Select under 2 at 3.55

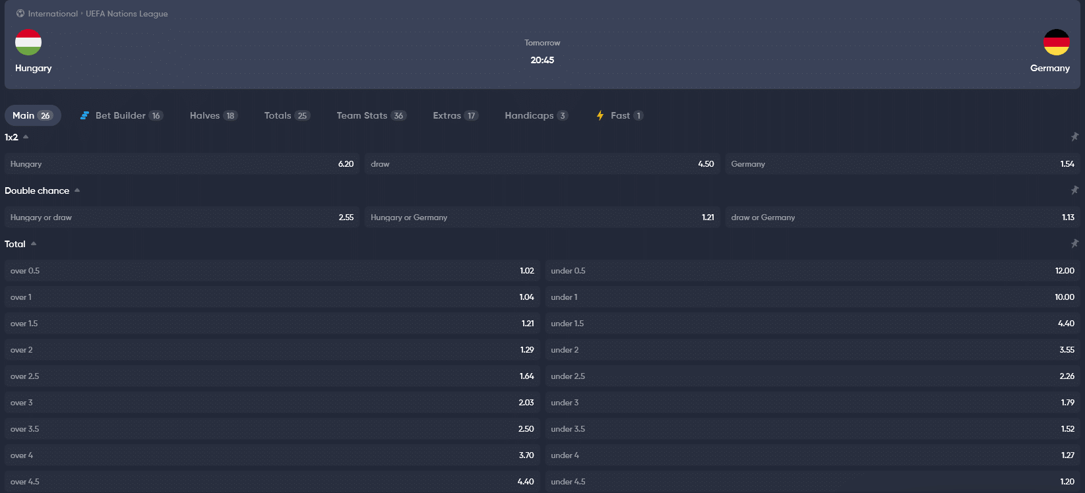[x=813, y=350]
